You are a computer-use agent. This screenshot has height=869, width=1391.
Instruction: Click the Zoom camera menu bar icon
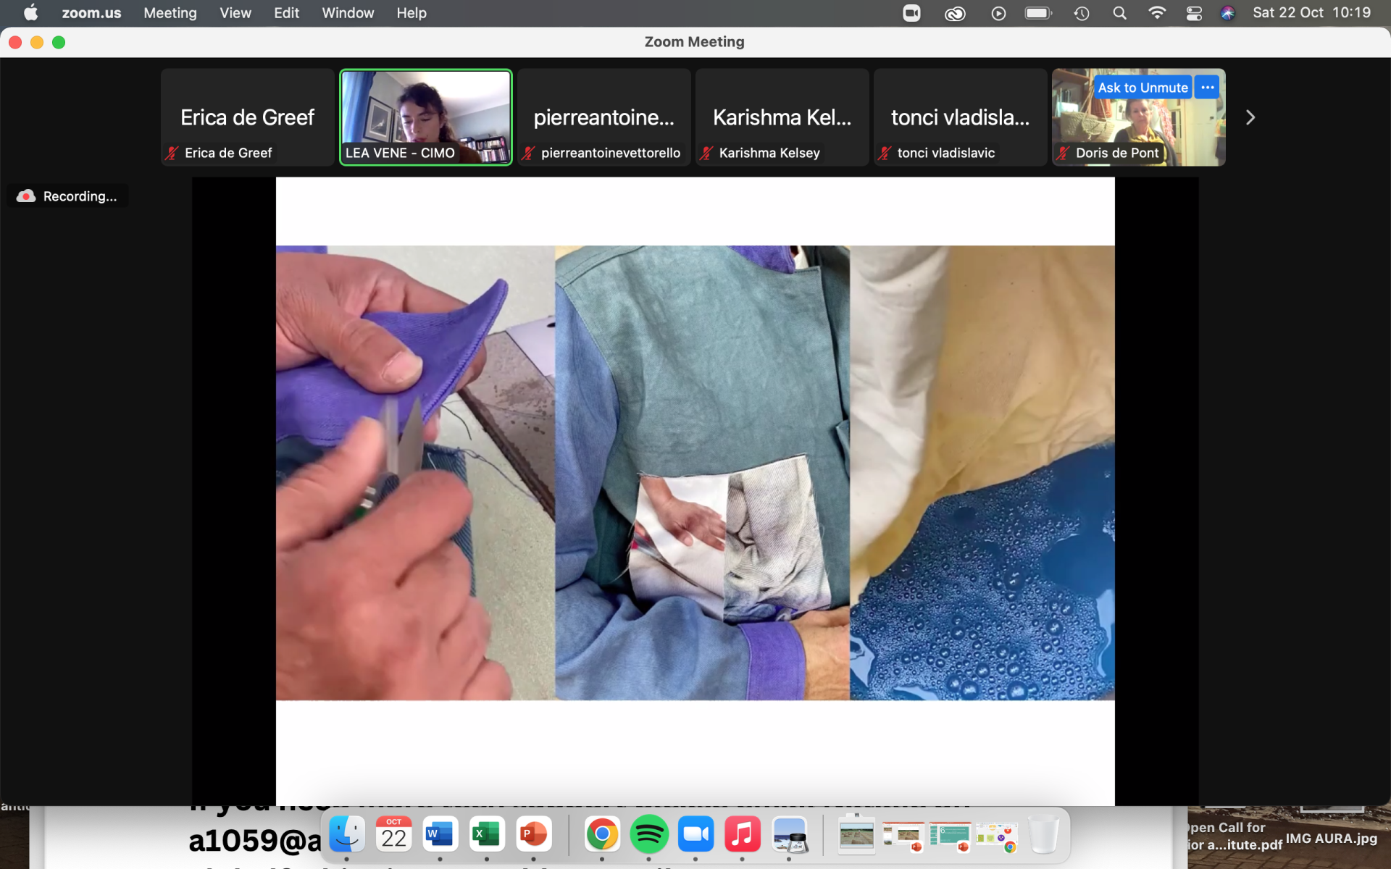pyautogui.click(x=911, y=13)
